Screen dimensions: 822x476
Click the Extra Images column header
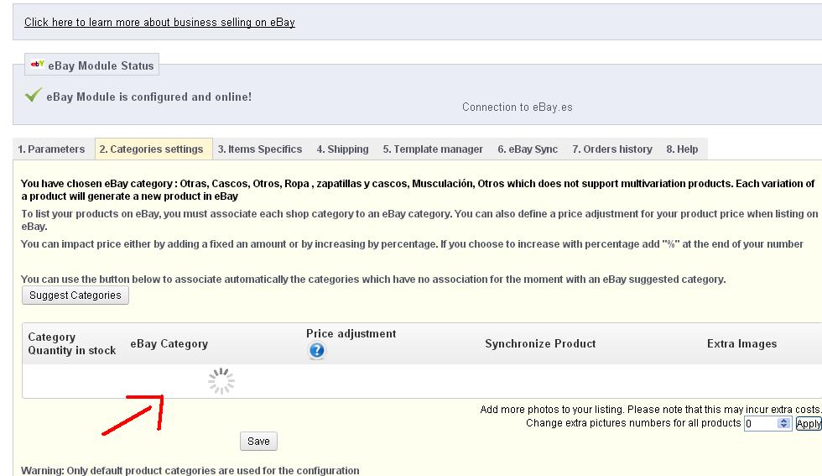pyautogui.click(x=741, y=343)
